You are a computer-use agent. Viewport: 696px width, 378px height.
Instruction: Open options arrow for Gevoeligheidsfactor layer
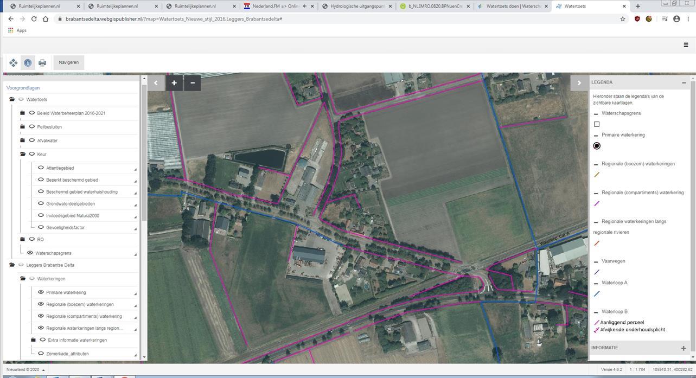135,229
